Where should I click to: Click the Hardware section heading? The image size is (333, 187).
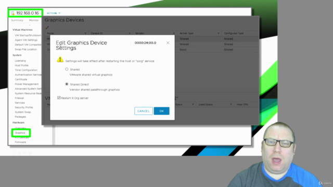click(19, 123)
